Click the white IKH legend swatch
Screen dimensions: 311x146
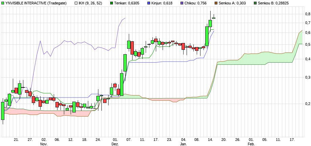click(76, 3)
